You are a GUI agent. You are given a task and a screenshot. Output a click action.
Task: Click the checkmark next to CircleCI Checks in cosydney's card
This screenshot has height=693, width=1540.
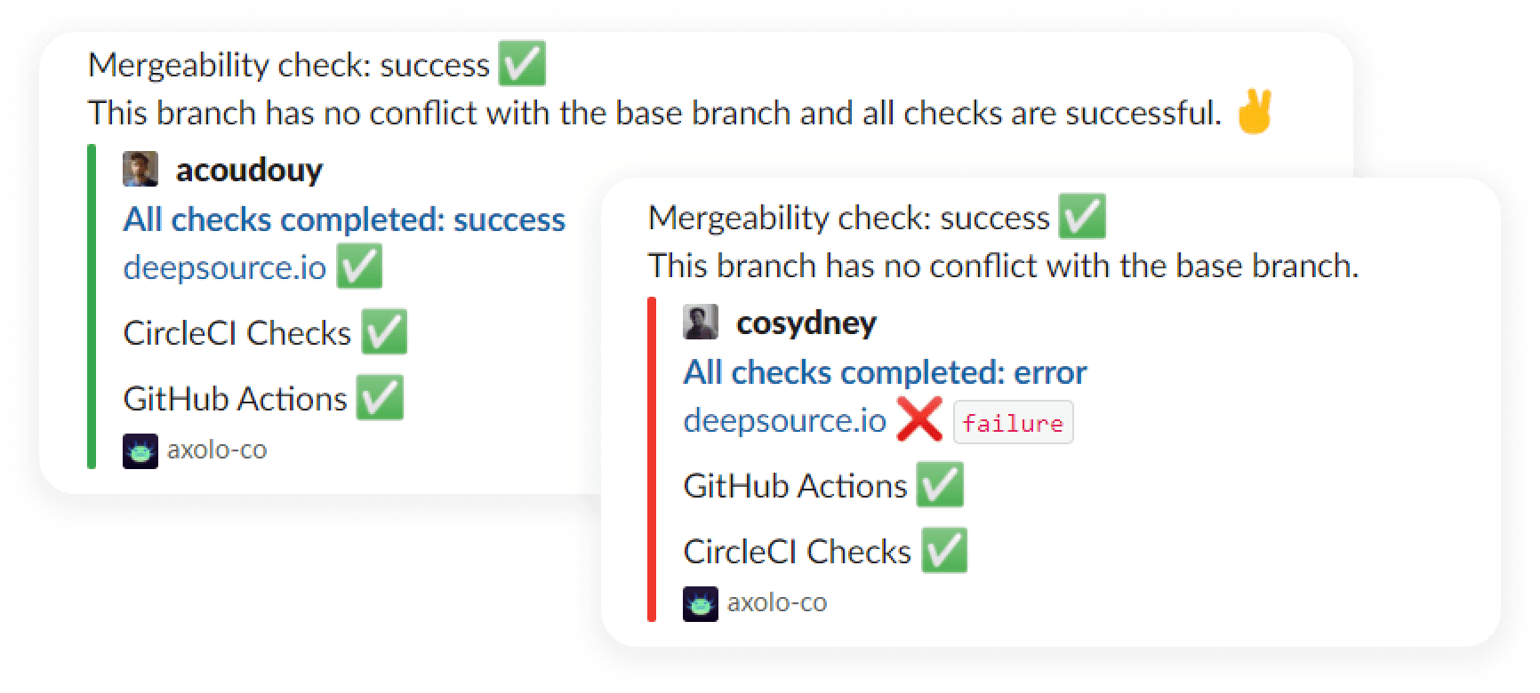pyautogui.click(x=945, y=551)
